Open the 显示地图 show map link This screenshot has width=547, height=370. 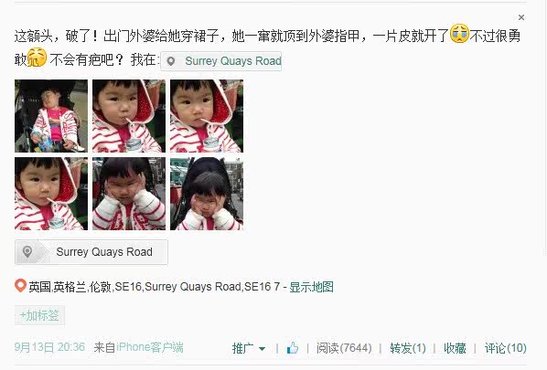[x=311, y=287]
